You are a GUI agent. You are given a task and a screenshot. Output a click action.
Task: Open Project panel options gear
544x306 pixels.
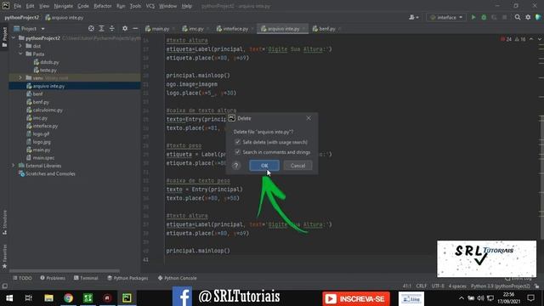[x=125, y=28]
